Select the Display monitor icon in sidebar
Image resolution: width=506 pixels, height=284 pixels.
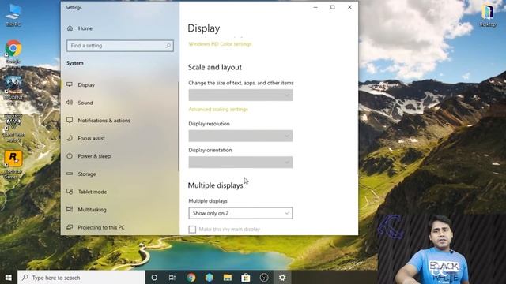[x=70, y=84]
